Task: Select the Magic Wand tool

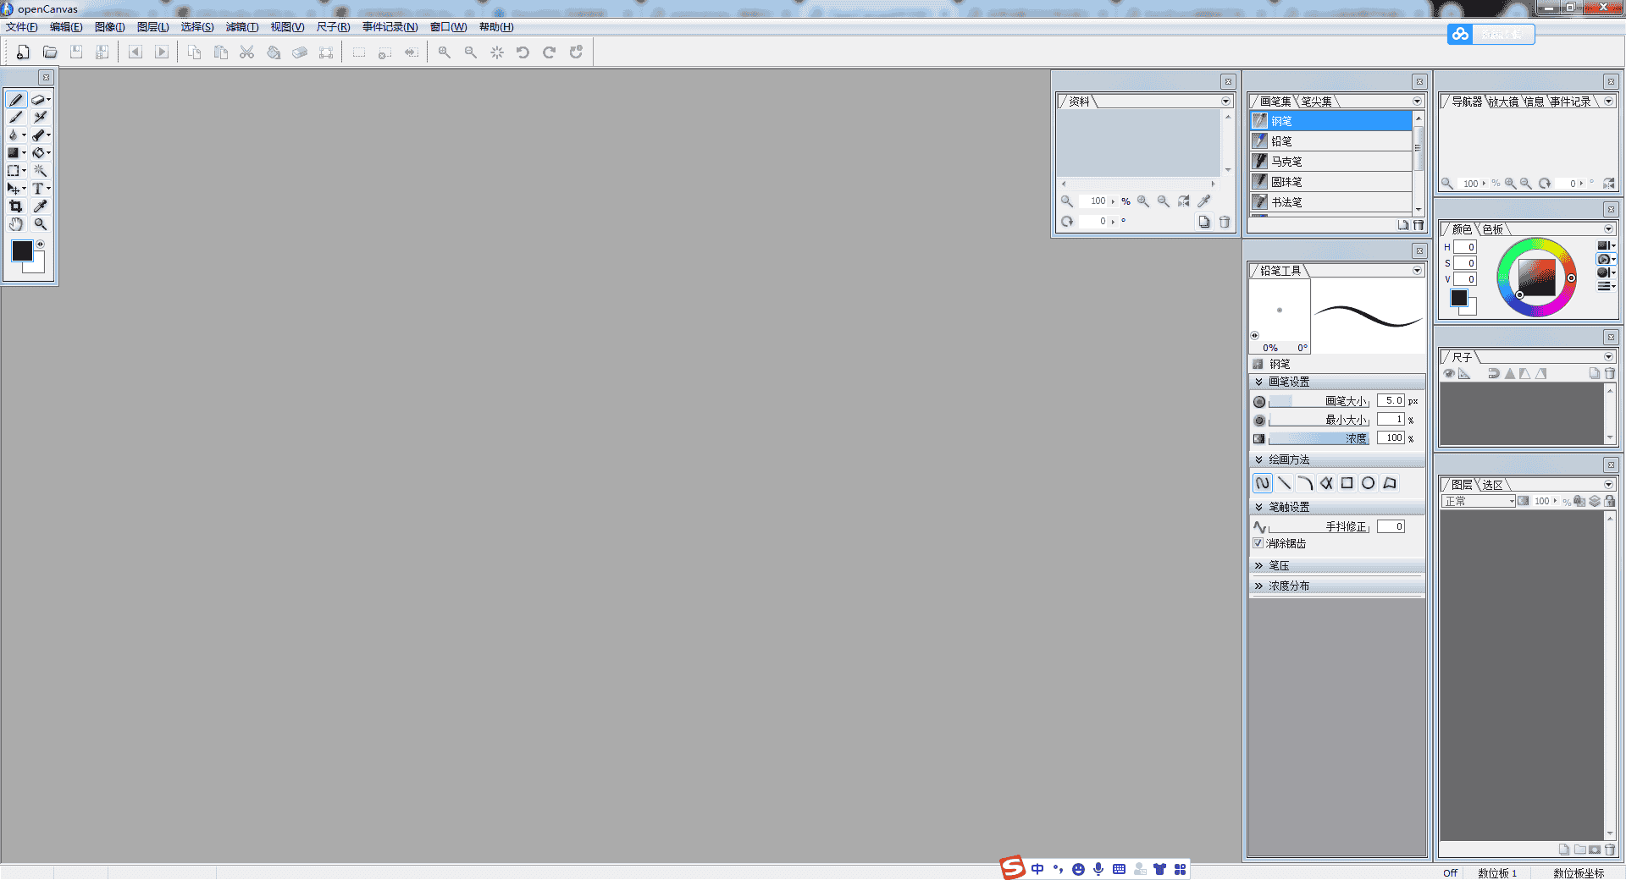Action: (x=39, y=169)
